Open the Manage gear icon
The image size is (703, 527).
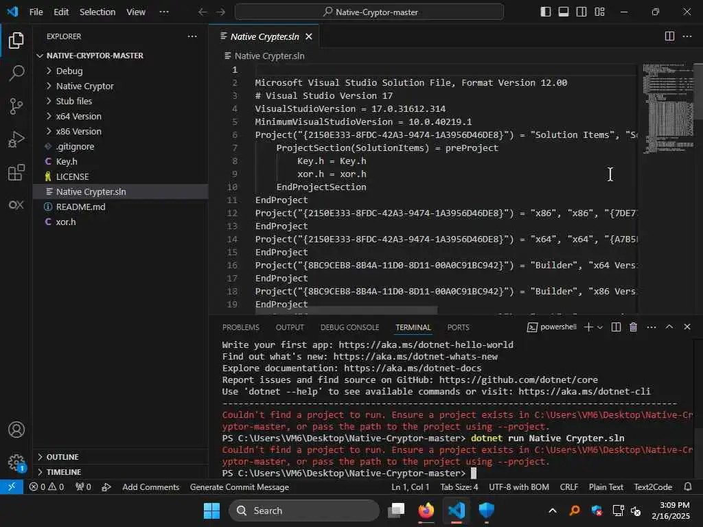point(16,462)
